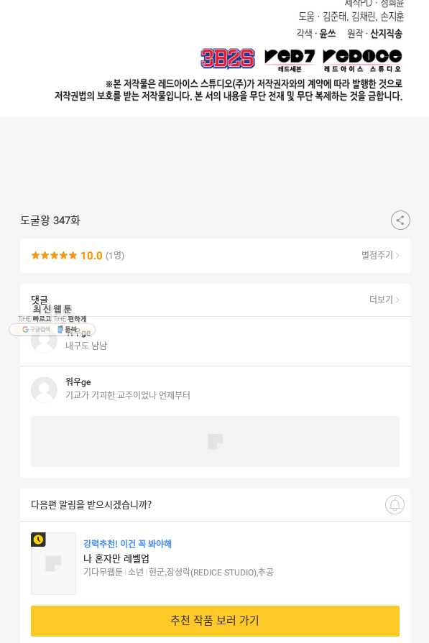Open the 나 혼자만 레벨업 thumbnail

(x=53, y=563)
